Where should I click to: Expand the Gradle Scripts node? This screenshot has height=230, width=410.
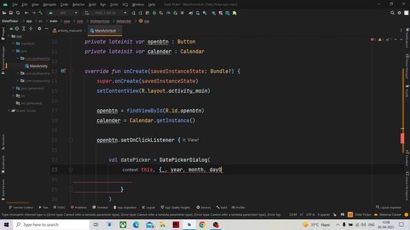(x=10, y=111)
